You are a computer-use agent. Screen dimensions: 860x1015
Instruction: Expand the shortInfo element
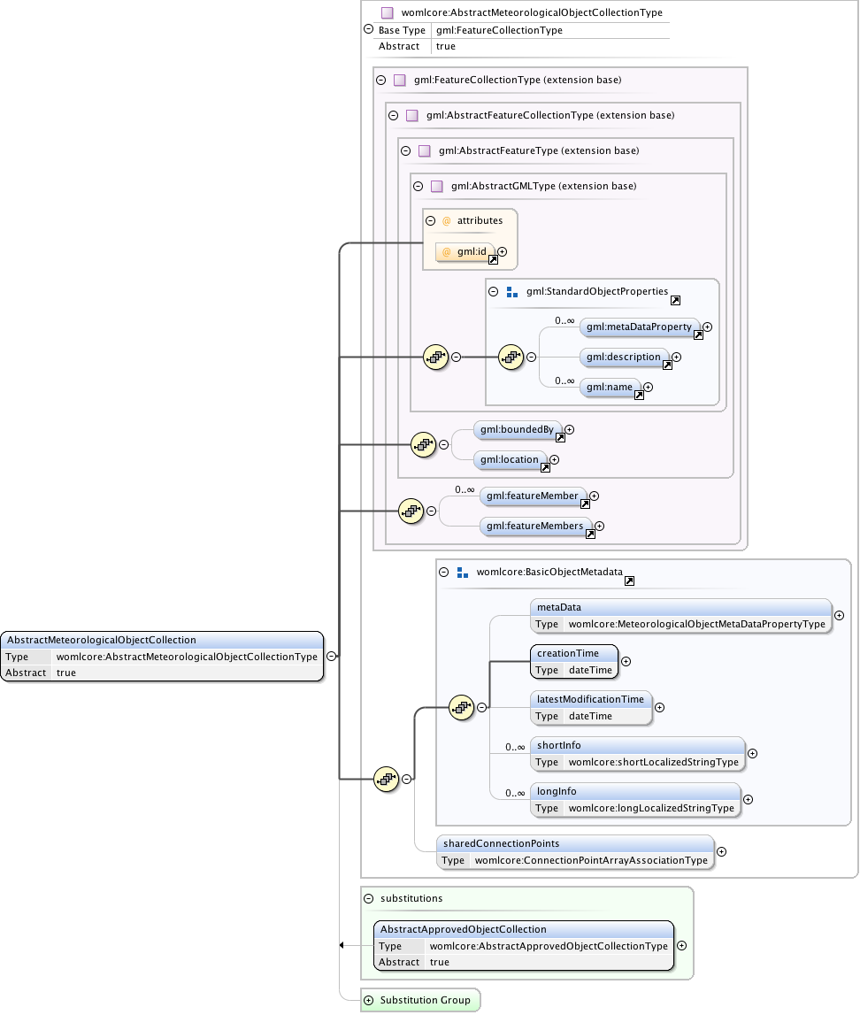tap(753, 753)
